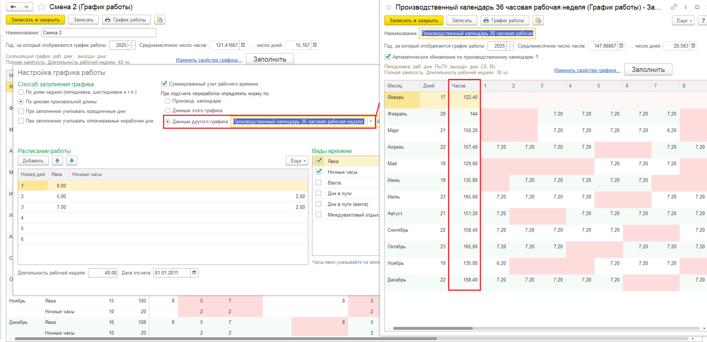Move schedule row up with blue arrow
The width and height of the screenshot is (707, 342).
click(x=57, y=161)
